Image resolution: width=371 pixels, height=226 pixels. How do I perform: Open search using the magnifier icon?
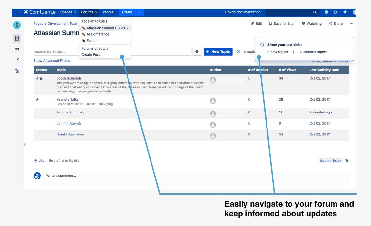[x=314, y=12]
